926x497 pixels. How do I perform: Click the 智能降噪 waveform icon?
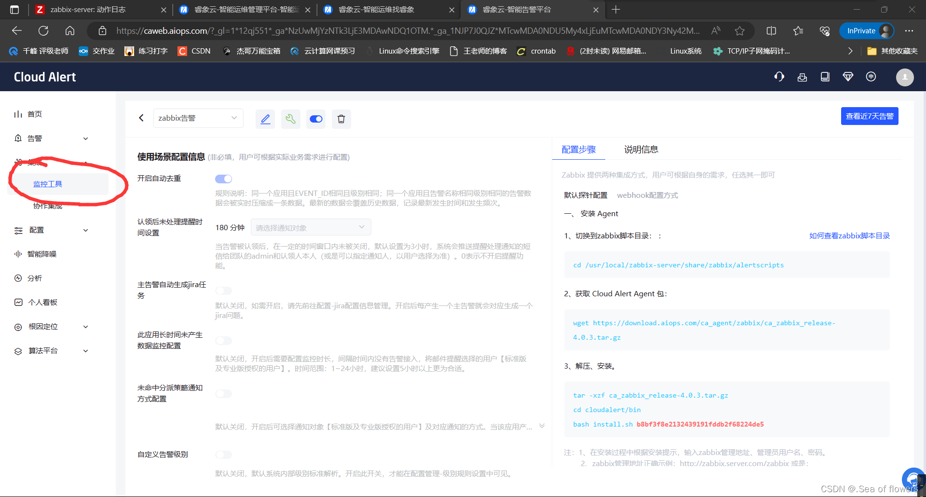[x=18, y=254]
